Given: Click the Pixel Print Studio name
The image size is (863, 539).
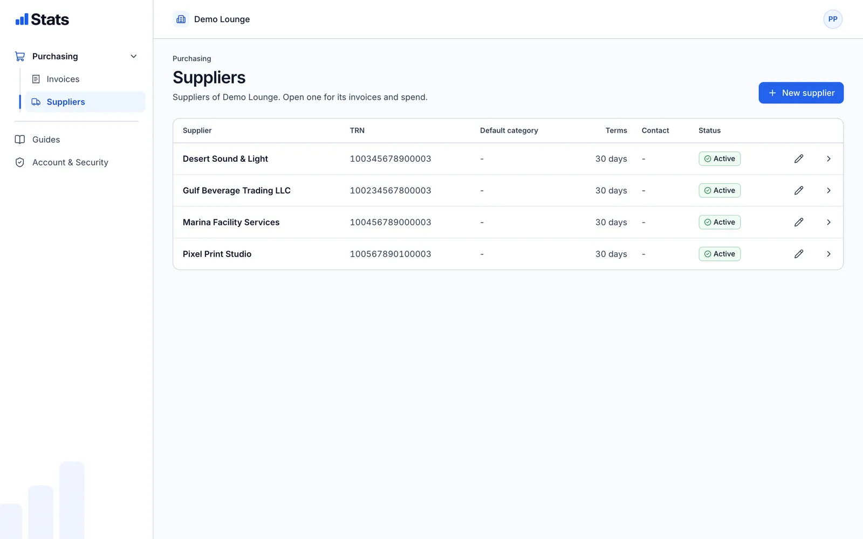Looking at the screenshot, I should 217,254.
